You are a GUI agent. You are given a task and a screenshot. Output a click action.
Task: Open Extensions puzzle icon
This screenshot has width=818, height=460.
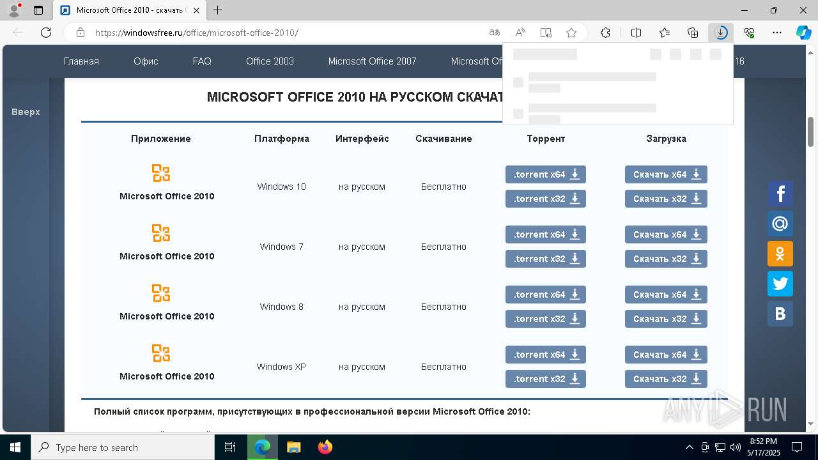(605, 33)
